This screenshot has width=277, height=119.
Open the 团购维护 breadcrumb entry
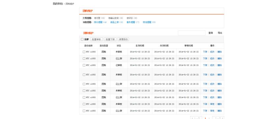pyautogui.click(x=70, y=4)
